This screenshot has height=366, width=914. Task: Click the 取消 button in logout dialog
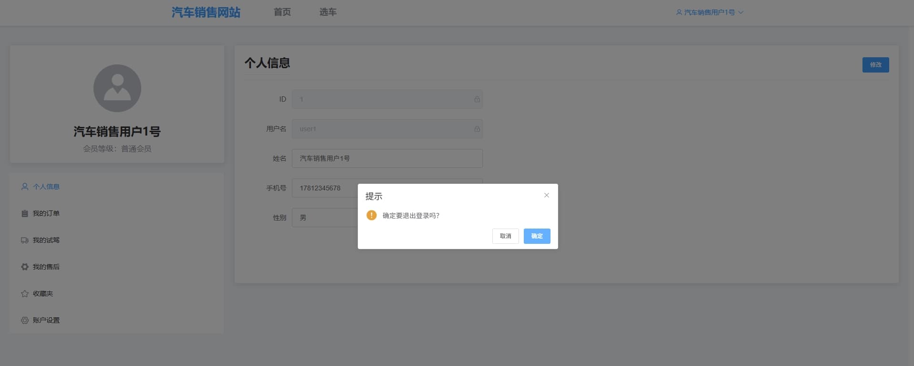click(x=505, y=236)
